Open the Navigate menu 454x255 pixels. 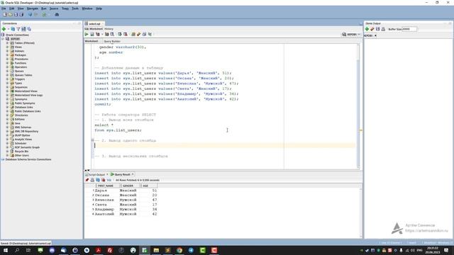[x=32, y=8]
